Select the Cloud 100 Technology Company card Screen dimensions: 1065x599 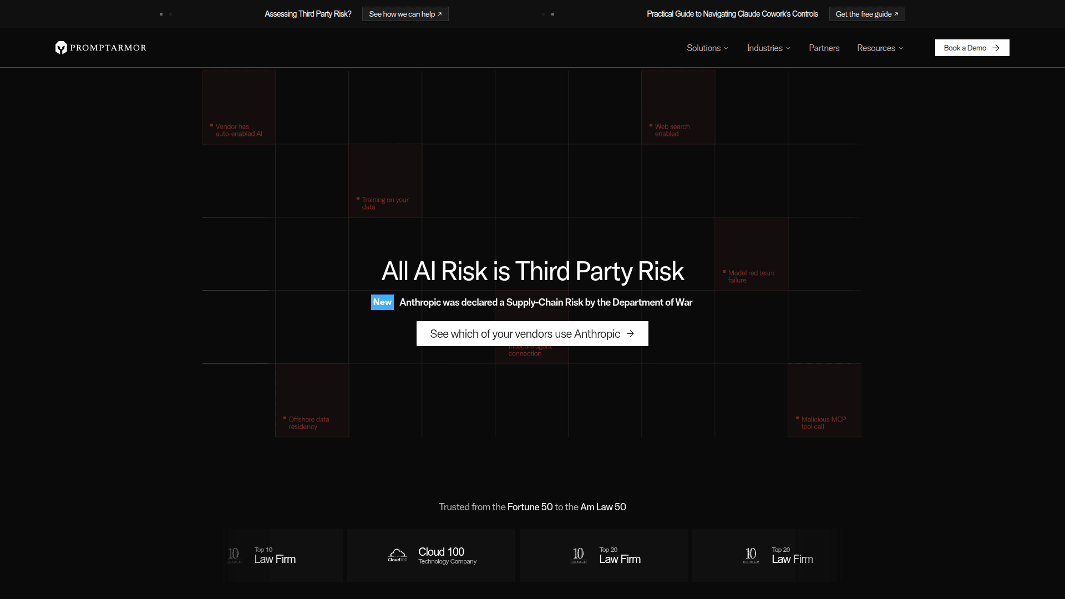click(x=431, y=555)
